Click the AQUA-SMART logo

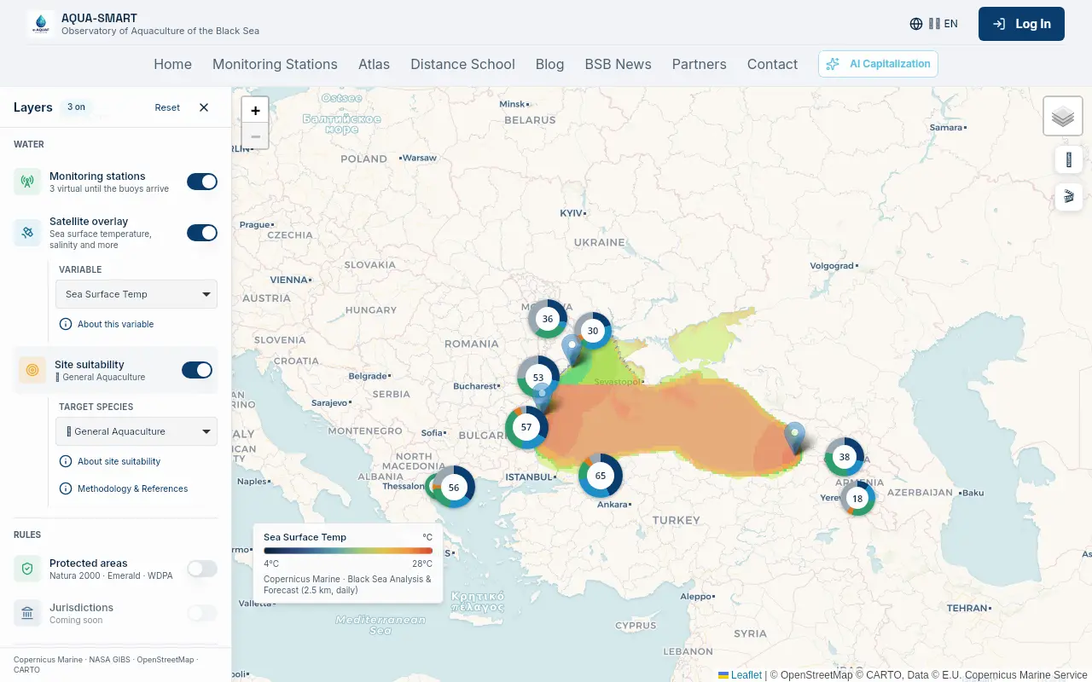(41, 24)
